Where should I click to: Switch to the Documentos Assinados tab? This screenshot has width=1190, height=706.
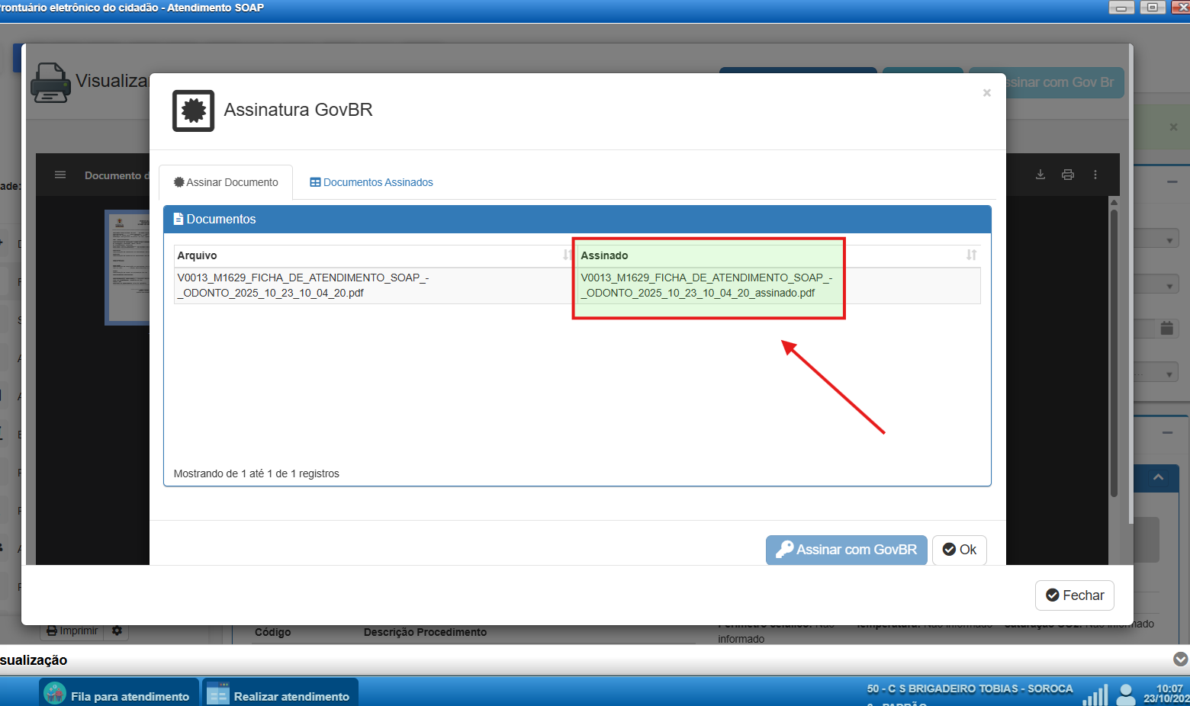371,183
